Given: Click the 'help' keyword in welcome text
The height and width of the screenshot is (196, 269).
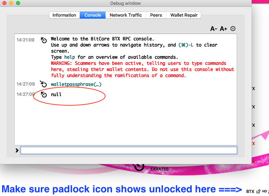Looking at the screenshot, I should point(70,57).
